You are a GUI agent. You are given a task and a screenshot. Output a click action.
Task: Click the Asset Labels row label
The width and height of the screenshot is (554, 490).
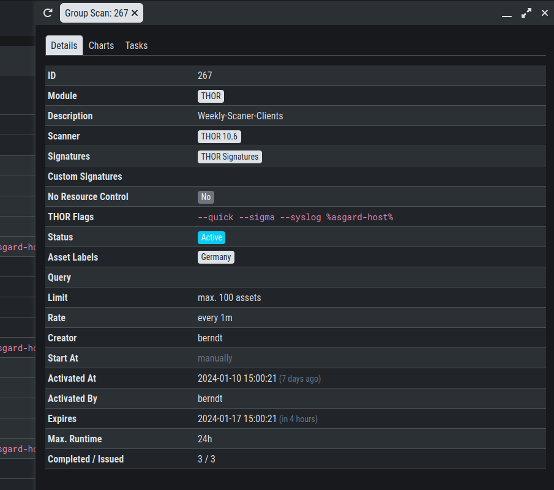[73, 258]
